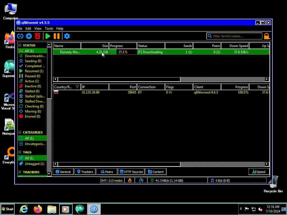
Task: Select the Stalled Downloading status filter
Action: (32, 101)
